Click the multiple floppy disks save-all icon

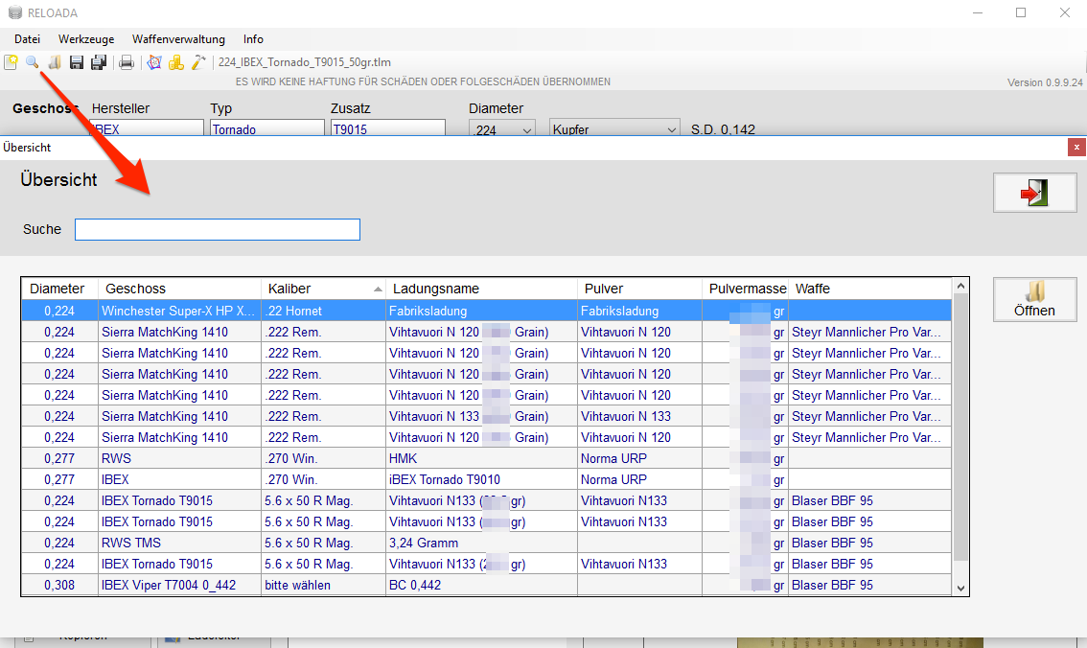click(x=99, y=62)
